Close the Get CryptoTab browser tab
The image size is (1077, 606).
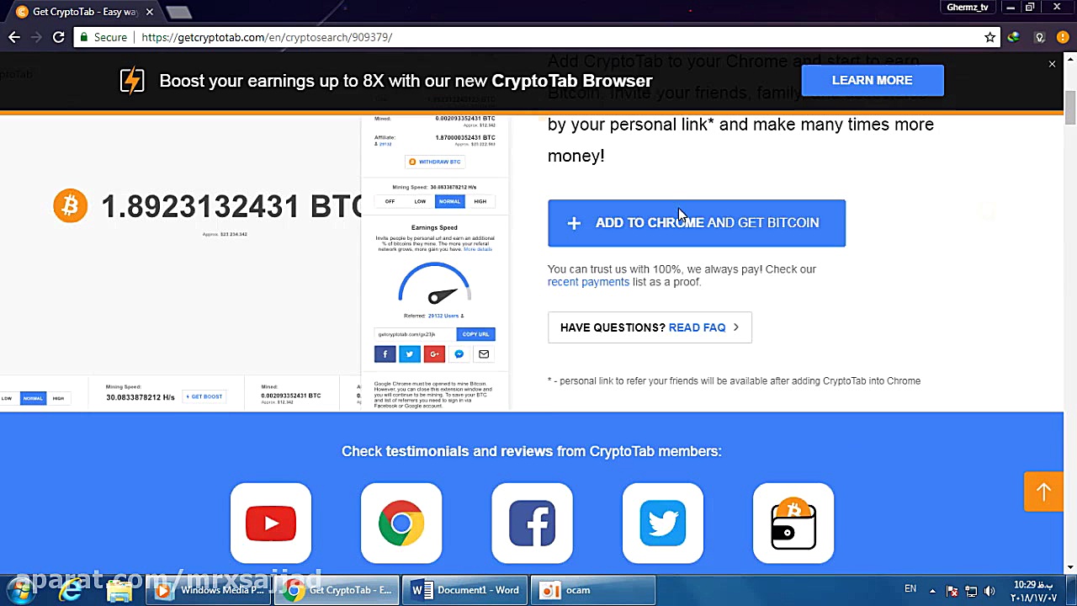(150, 12)
